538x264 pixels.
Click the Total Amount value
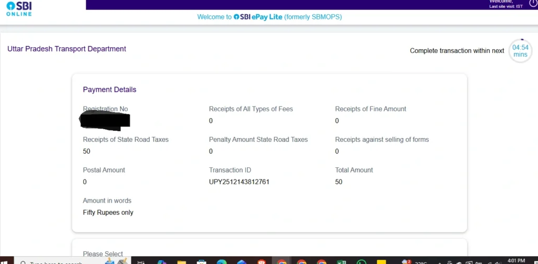tap(339, 182)
